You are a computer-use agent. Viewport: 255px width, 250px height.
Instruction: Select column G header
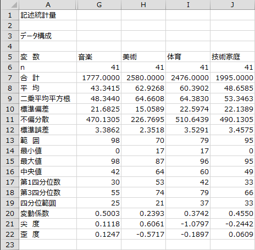coord(99,5)
